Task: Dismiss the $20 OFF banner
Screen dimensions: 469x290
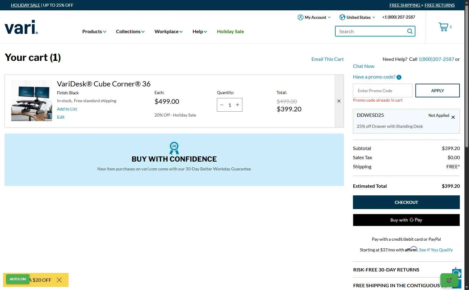Action: pos(59,280)
